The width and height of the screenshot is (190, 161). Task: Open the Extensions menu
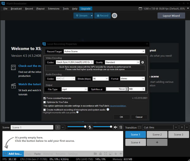coord(54,9)
